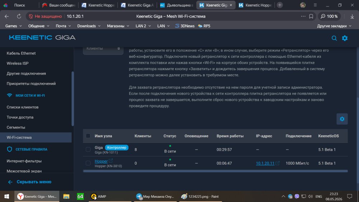Open Wireless ISP menu item
The image size is (359, 202).
[x=36, y=64]
